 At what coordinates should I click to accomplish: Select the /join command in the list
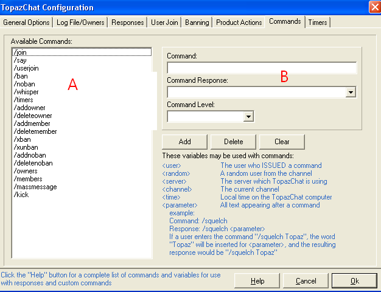(x=82, y=52)
